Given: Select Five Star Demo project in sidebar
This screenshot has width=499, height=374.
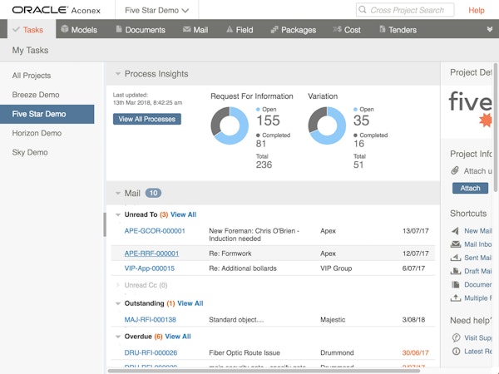Looking at the screenshot, I should click(47, 114).
